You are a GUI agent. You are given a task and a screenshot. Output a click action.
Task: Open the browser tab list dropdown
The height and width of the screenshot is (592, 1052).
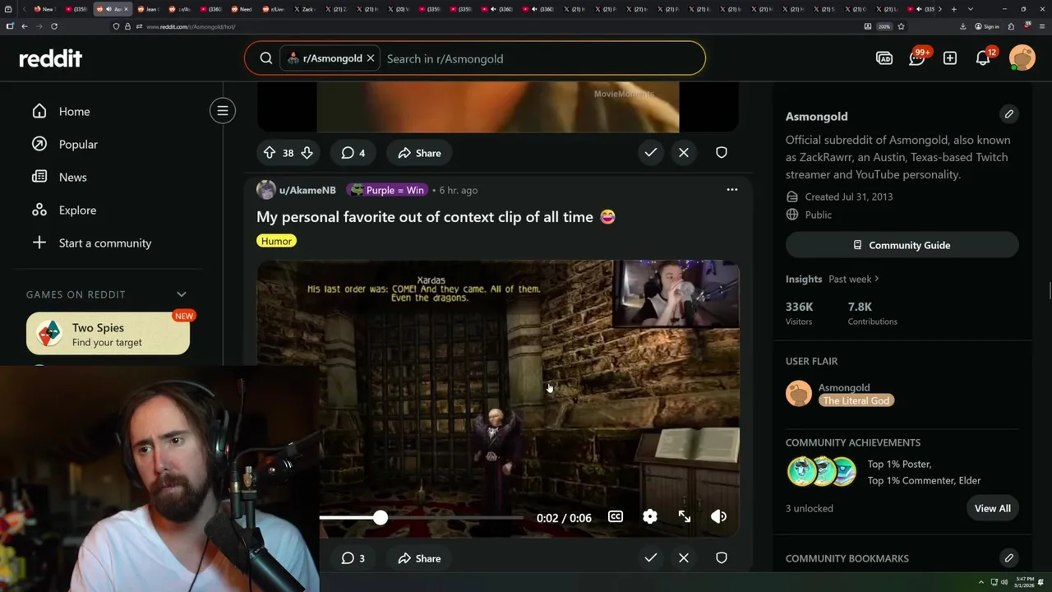coord(972,9)
